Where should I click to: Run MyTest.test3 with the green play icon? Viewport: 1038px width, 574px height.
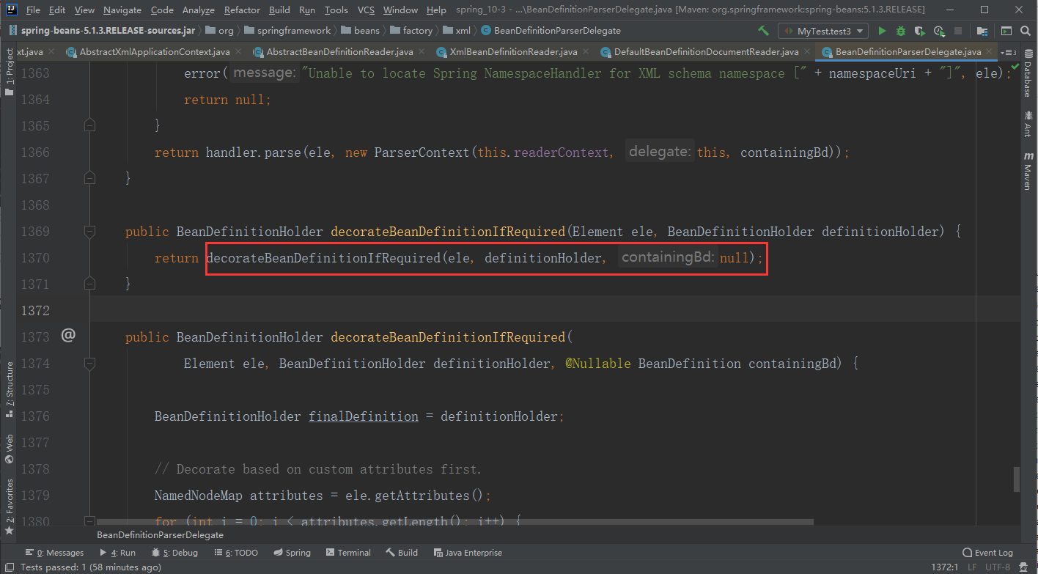click(882, 31)
